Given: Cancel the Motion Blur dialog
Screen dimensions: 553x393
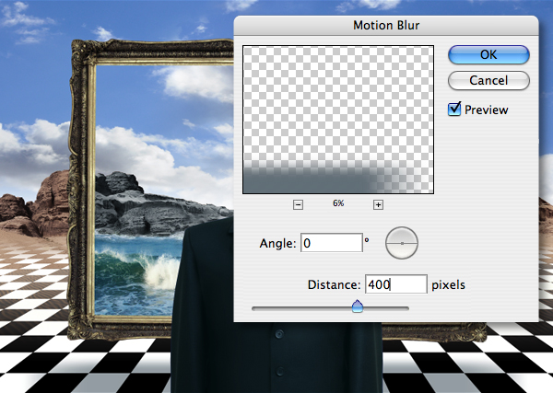Looking at the screenshot, I should click(x=488, y=81).
